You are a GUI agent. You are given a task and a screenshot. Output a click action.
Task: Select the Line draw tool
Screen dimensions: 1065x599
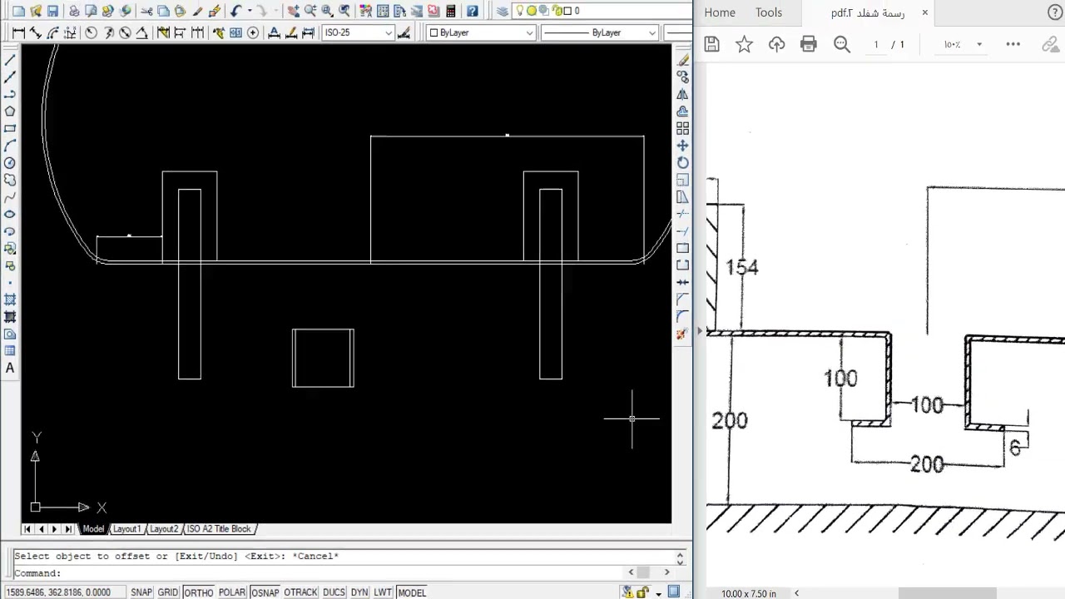tap(10, 60)
